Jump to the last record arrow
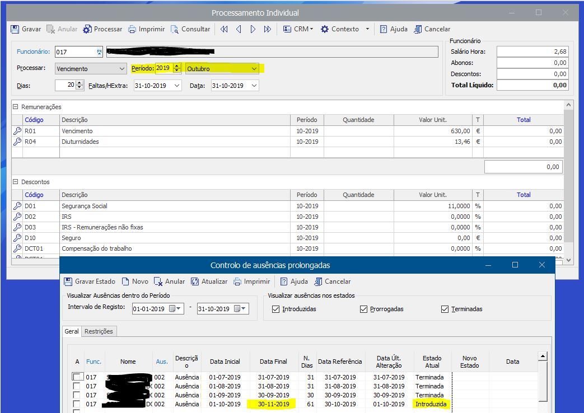 pyautogui.click(x=267, y=29)
